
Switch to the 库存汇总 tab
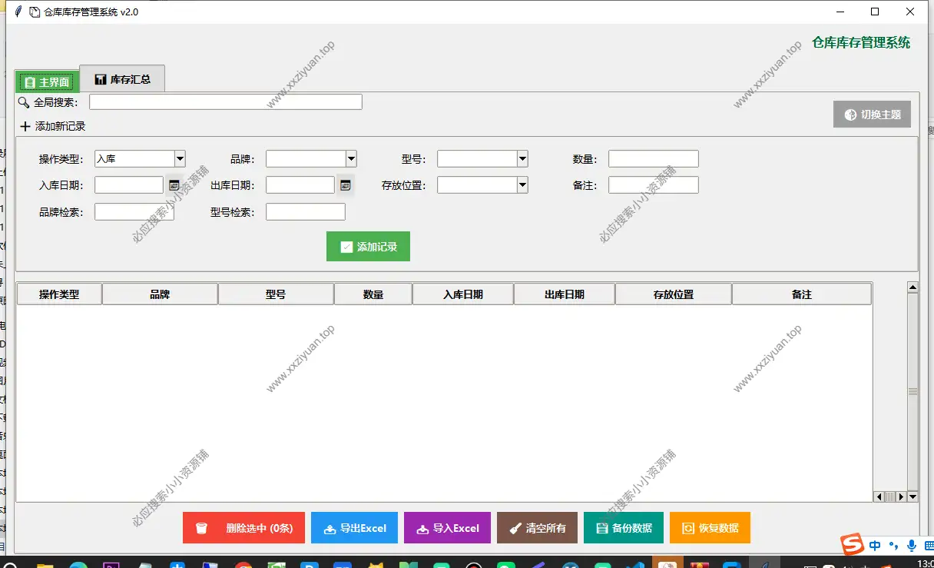tap(123, 78)
